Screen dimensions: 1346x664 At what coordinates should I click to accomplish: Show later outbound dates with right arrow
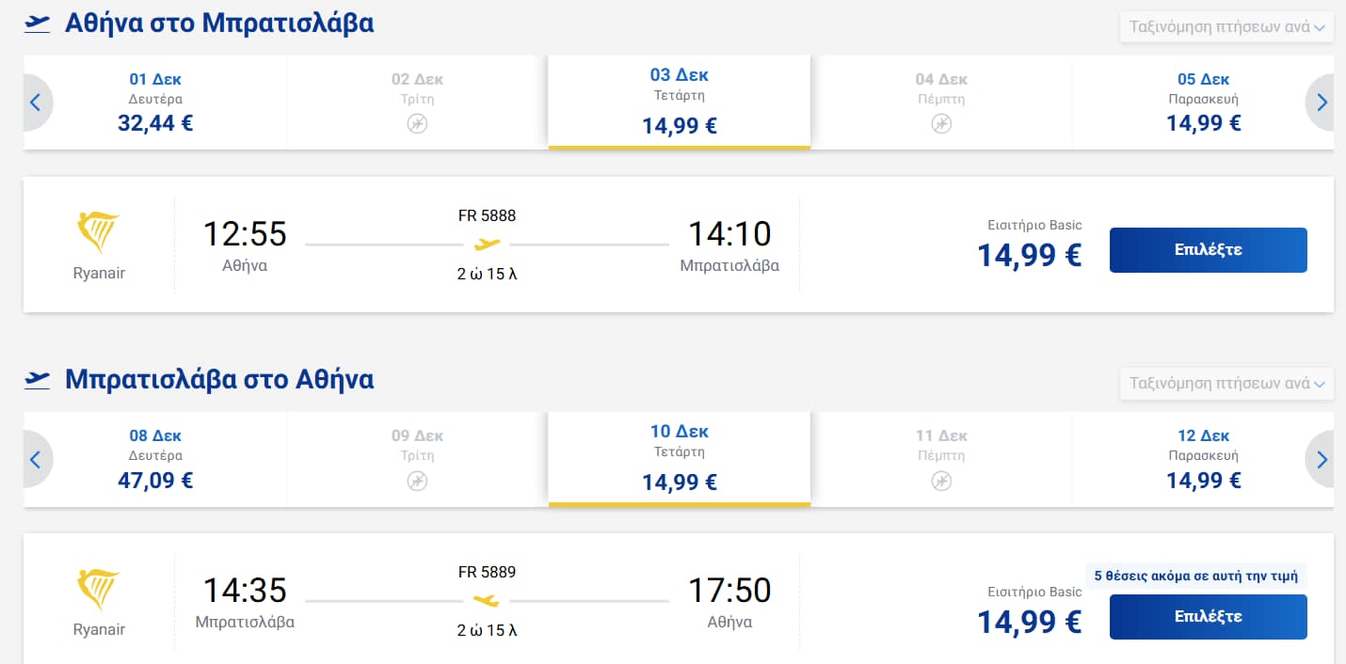coord(1322,103)
